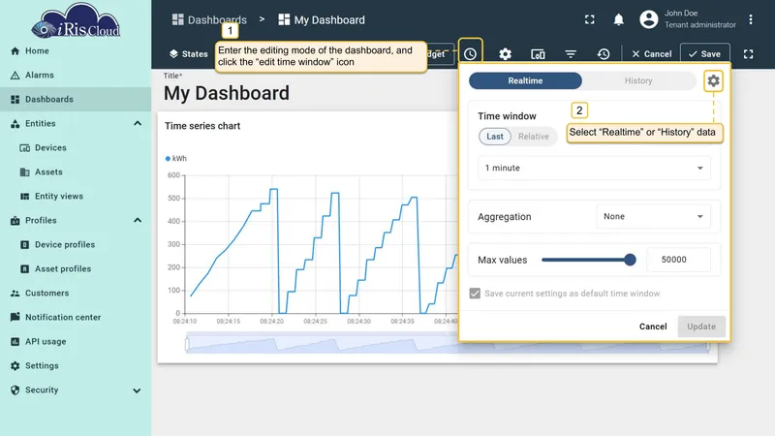Toggle fullscreen icon in top header
This screenshot has width=775, height=436.
tap(590, 19)
